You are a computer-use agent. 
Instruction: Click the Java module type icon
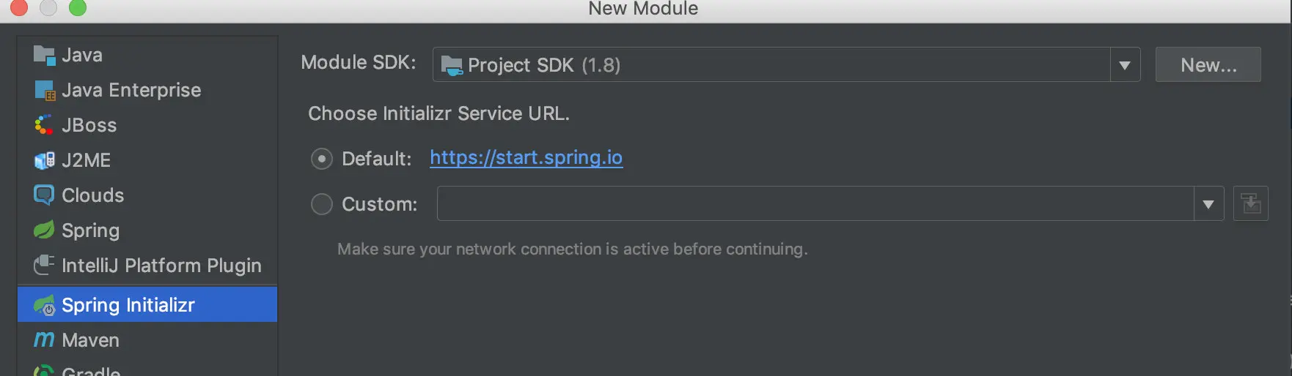tap(44, 55)
